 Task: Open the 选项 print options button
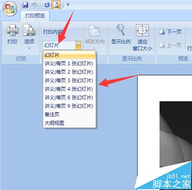pos(29,34)
